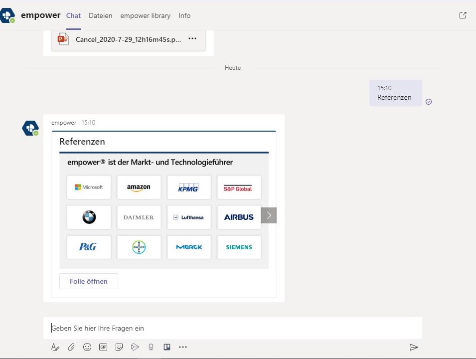Expand more messaging extensions with the ellipsis
This screenshot has width=476, height=359.
point(183,347)
